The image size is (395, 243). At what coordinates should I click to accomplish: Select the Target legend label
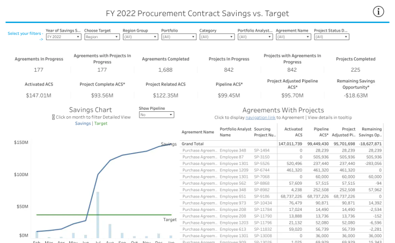click(101, 124)
